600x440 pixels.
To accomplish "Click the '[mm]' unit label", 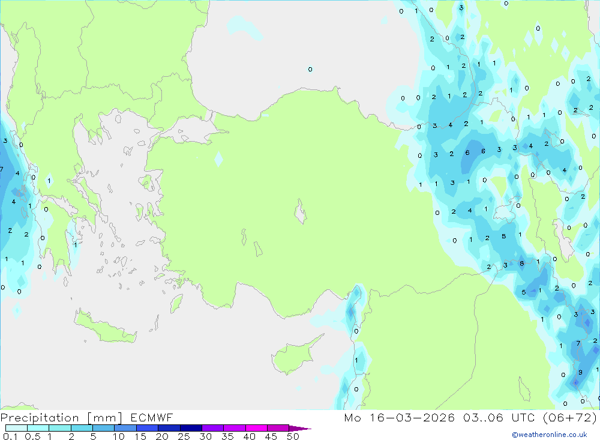I will [x=105, y=418].
